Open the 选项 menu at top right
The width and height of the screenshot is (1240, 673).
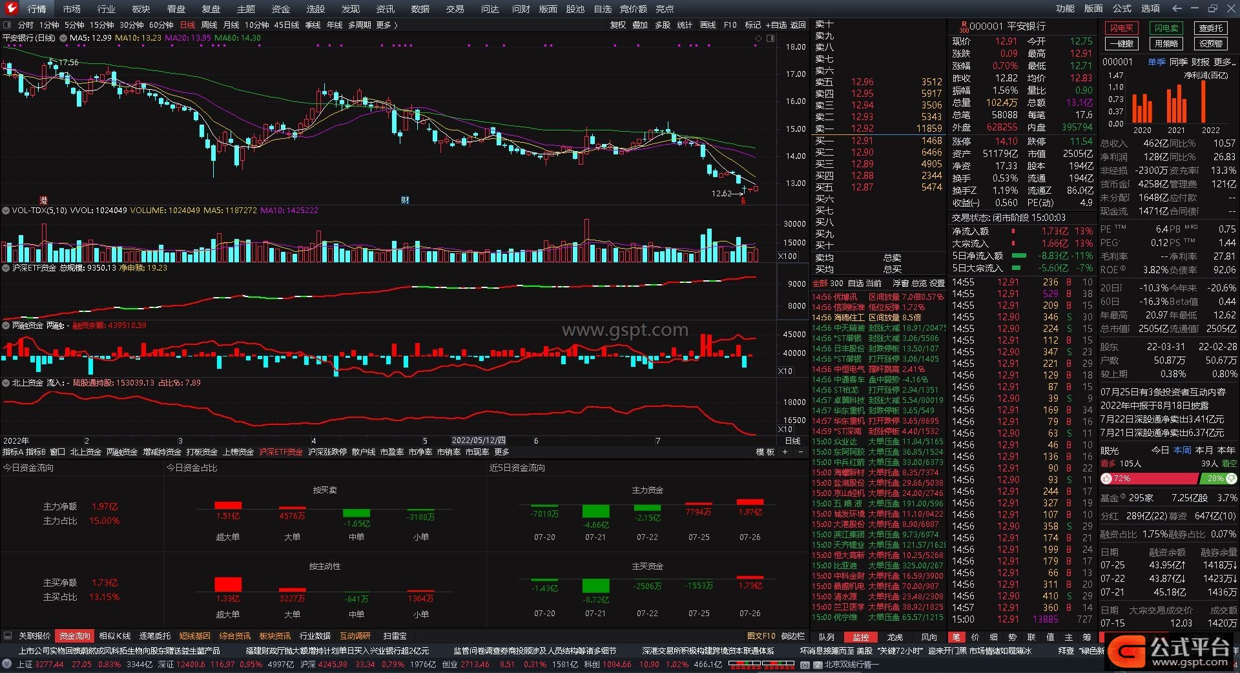1150,8
